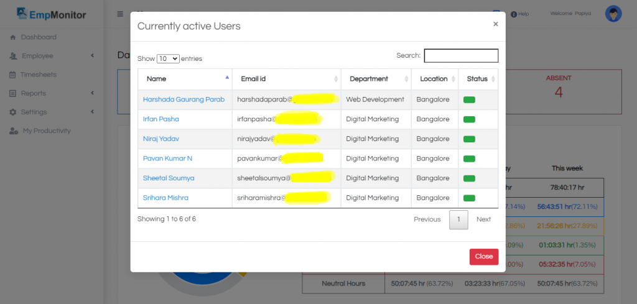The height and width of the screenshot is (304, 637).
Task: Open Sheetal Soumya profile link
Action: pyautogui.click(x=169, y=178)
